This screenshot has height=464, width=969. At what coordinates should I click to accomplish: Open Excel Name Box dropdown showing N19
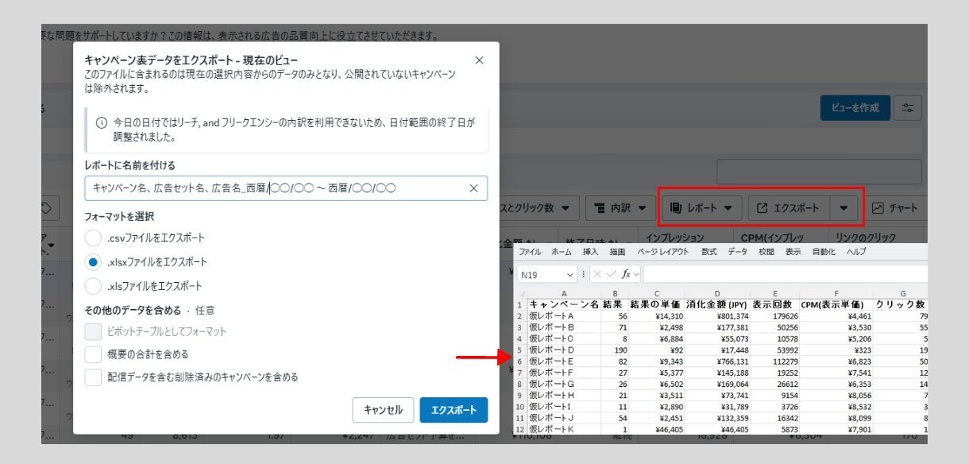[x=571, y=274]
